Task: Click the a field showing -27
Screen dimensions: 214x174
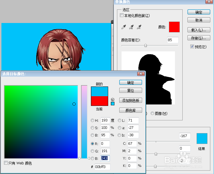Action: (x=133, y=128)
